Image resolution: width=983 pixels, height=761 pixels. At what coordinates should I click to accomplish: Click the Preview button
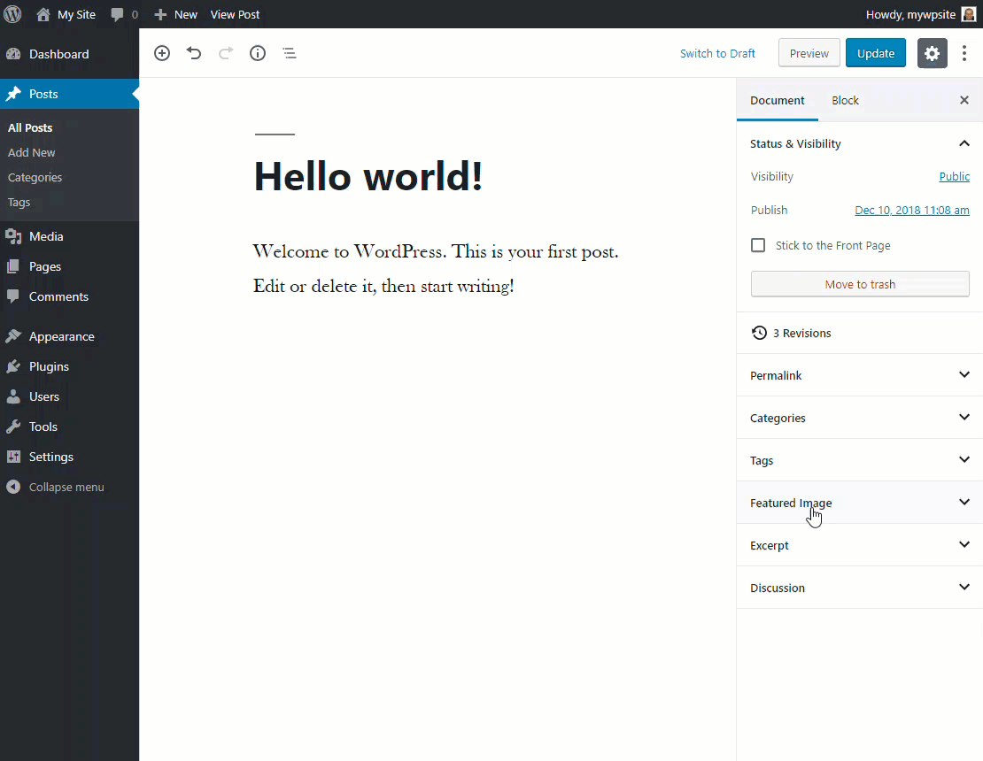809,53
